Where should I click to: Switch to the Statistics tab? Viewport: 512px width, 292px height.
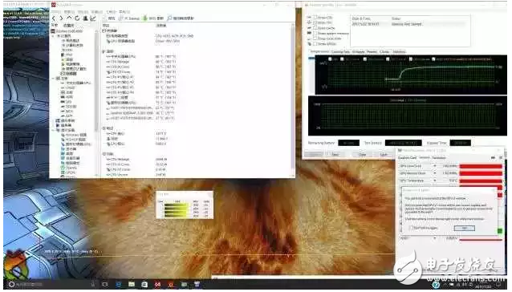pyautogui.click(x=399, y=52)
